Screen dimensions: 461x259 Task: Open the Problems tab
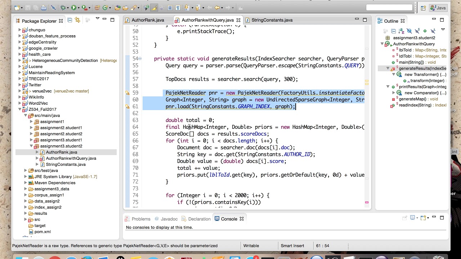click(x=138, y=219)
